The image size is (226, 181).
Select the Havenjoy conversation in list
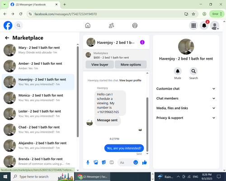(38, 82)
